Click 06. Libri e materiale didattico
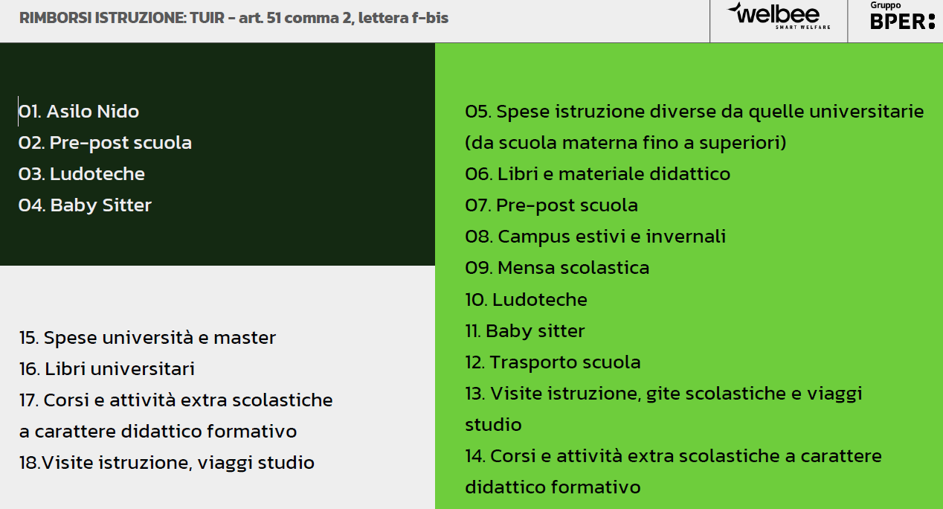943x509 pixels. [x=597, y=174]
